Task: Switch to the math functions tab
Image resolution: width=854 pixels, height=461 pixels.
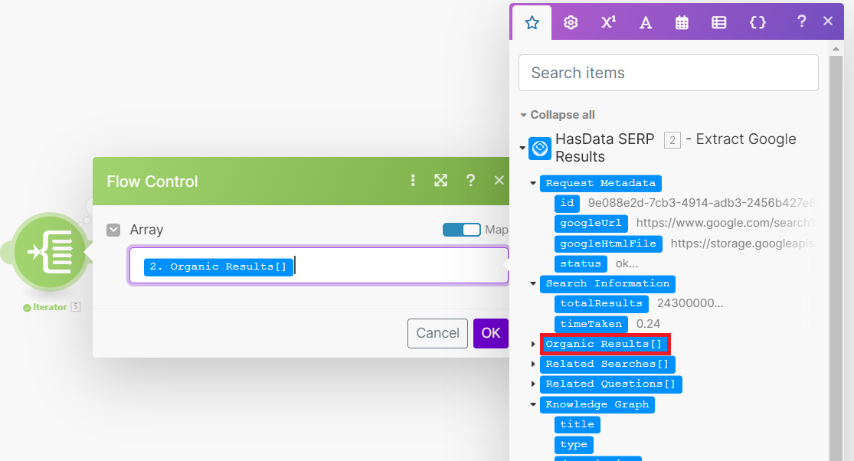Action: 608,22
